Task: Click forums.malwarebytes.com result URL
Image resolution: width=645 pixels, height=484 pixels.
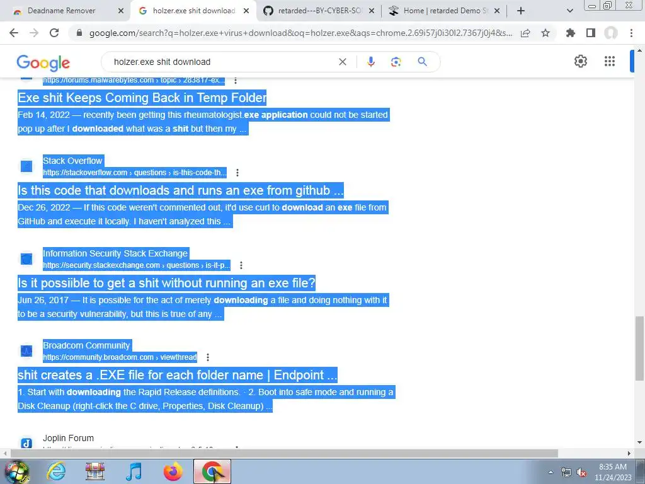Action: pos(134,80)
